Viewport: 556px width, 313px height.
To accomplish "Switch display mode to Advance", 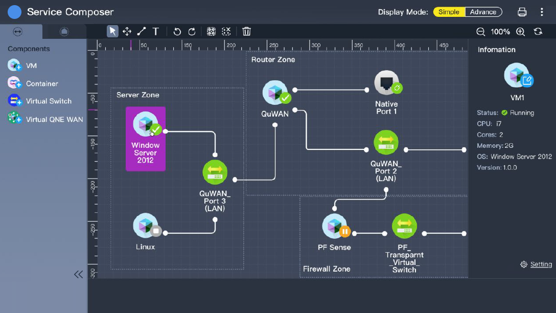I will tap(483, 12).
